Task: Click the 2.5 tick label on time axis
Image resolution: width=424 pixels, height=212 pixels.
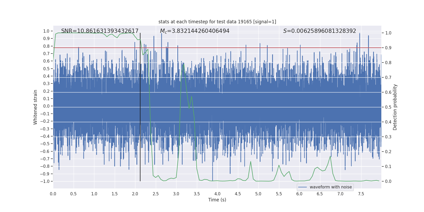Action: 156,194
